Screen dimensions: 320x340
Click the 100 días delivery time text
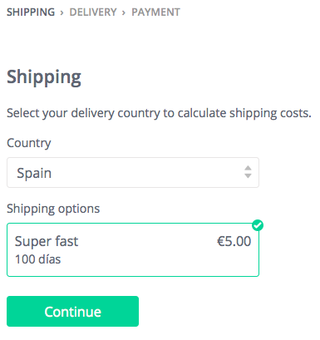(38, 259)
